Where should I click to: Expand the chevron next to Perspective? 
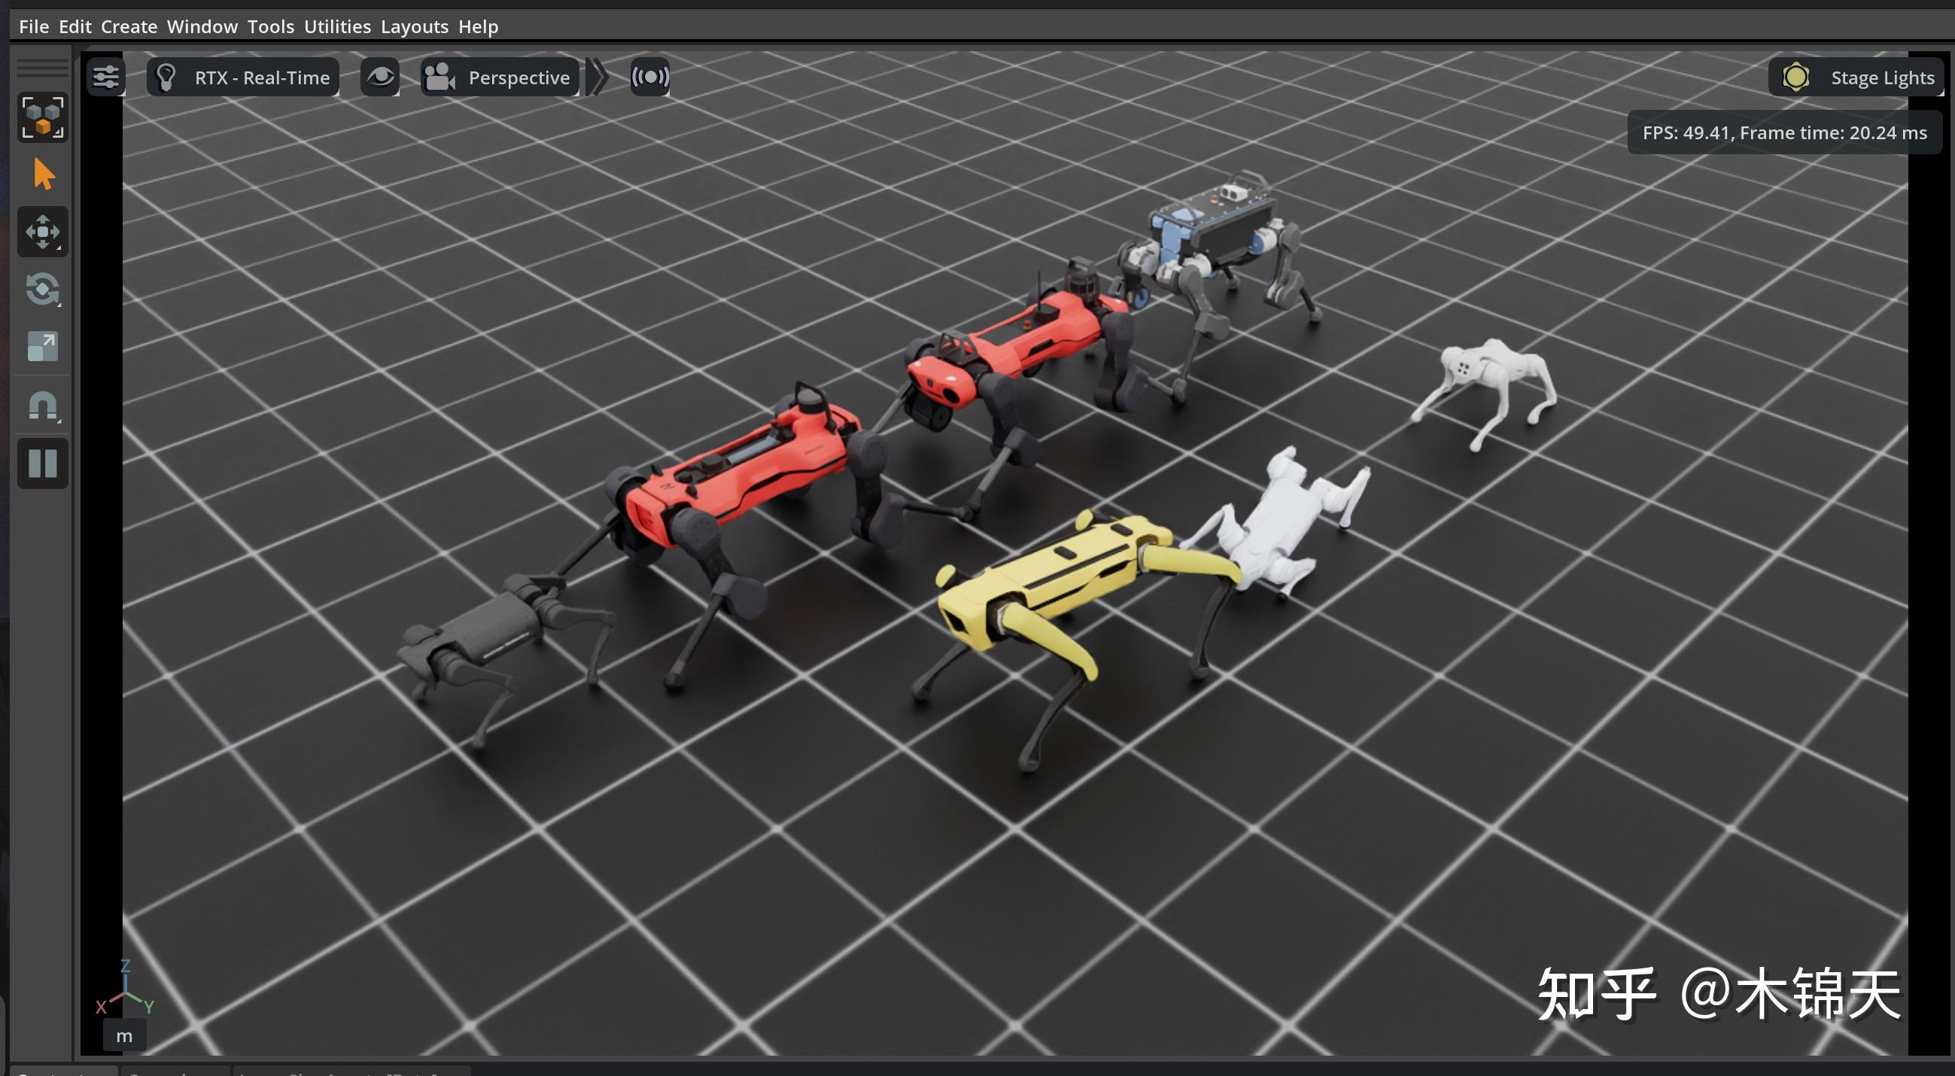(598, 76)
